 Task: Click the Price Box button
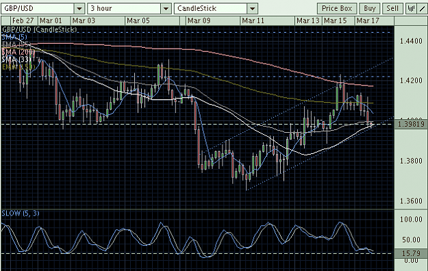(337, 8)
